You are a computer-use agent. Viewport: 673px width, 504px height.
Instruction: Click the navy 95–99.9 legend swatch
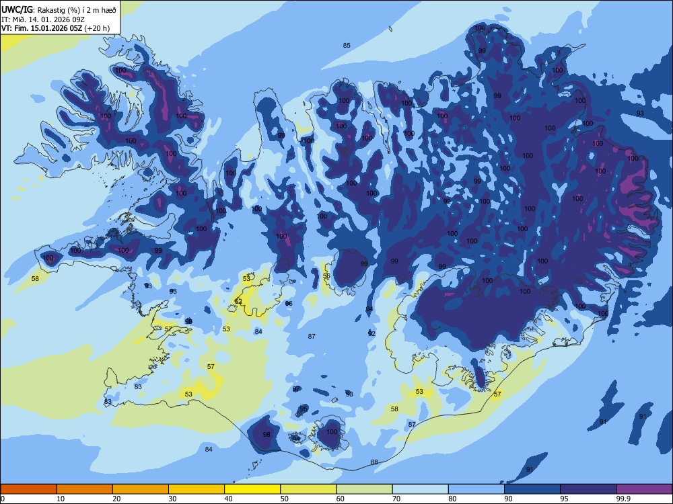(588, 489)
